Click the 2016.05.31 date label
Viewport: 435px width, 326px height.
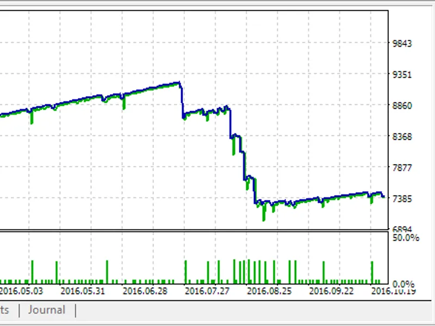[x=83, y=291]
